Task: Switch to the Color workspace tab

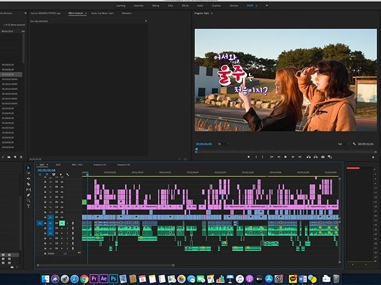Action: [x=171, y=5]
